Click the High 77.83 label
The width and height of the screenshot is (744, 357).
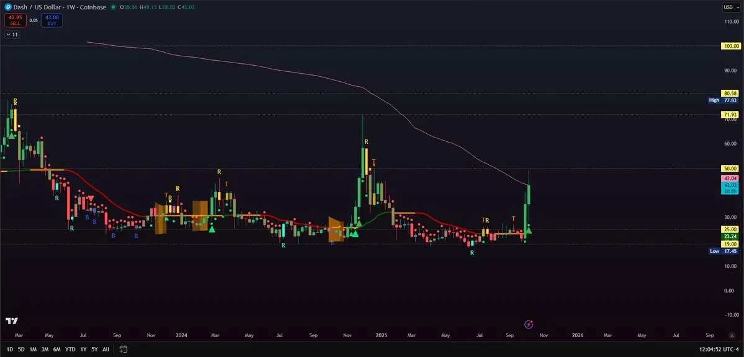coord(724,100)
